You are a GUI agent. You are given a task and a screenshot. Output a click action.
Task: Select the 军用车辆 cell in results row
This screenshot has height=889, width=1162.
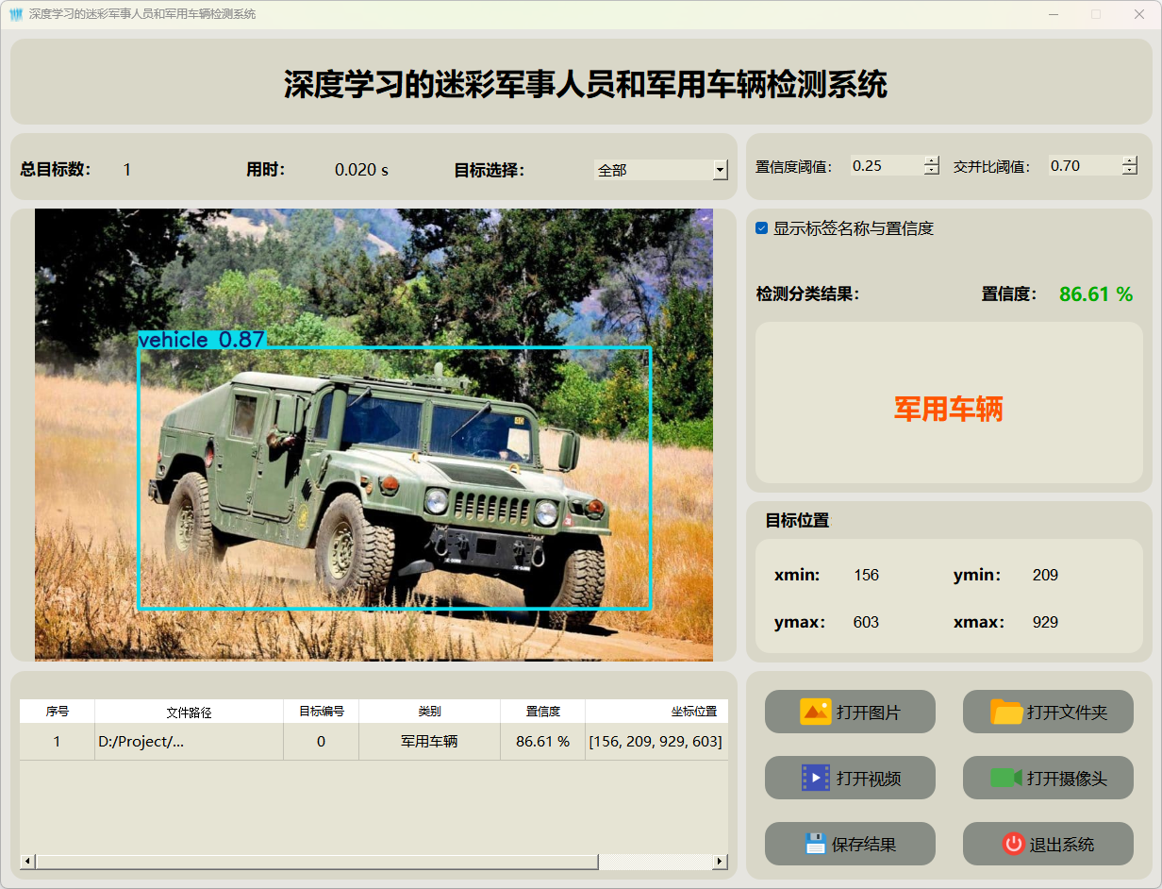tap(429, 742)
